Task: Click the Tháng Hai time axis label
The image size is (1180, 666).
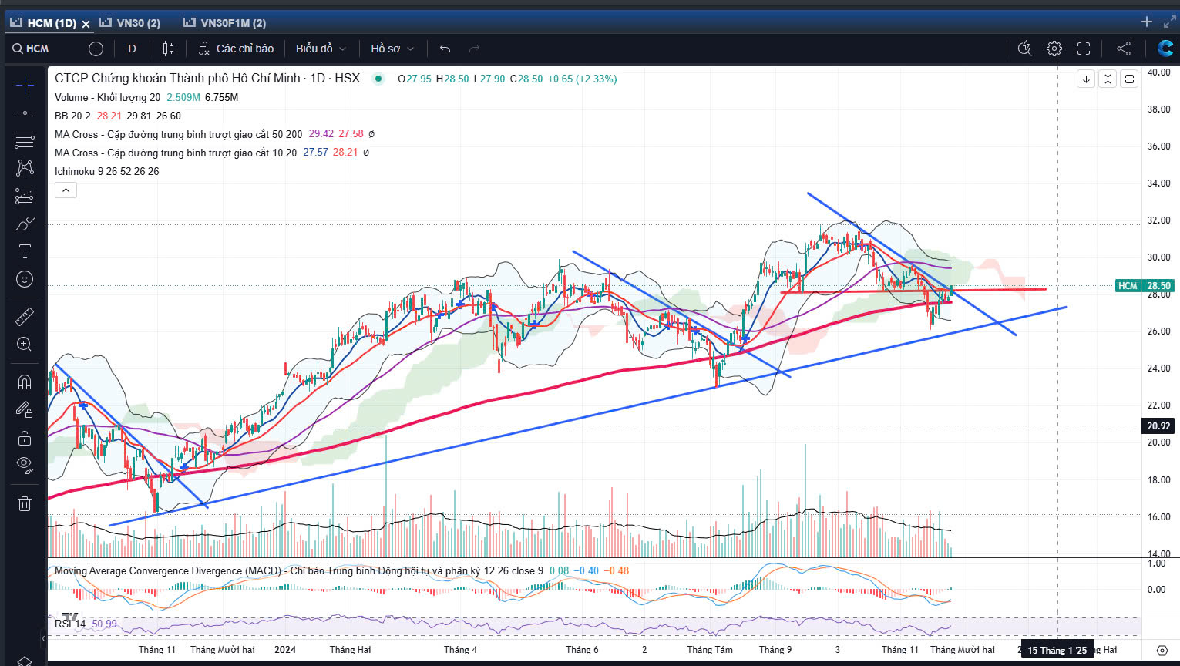Action: pos(350,650)
